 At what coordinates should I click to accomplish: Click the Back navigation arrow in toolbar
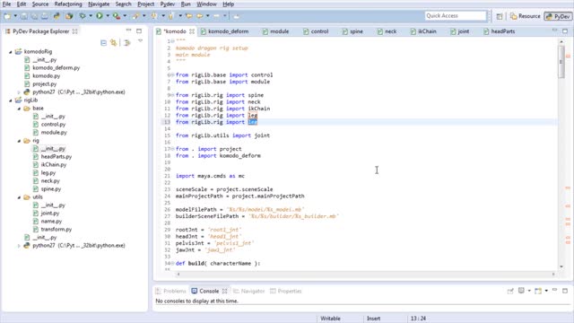click(199, 16)
